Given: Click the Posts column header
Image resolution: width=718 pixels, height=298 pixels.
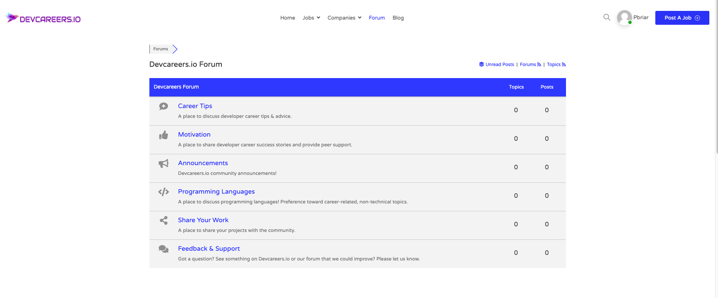Looking at the screenshot, I should 547,87.
